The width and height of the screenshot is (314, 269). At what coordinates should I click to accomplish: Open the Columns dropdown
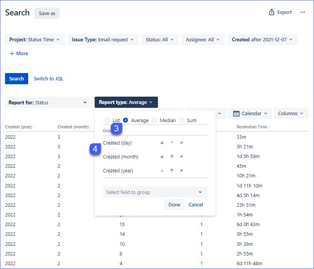291,114
